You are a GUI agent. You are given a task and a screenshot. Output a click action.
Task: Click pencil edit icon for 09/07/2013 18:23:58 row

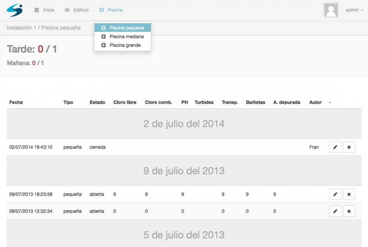[335, 194]
